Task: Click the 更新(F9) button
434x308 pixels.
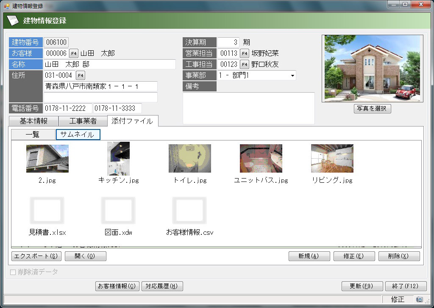Action: click(x=362, y=286)
